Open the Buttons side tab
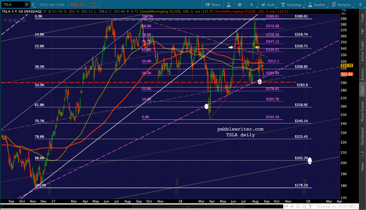Viewport: 366px width, 210px height. click(362, 74)
